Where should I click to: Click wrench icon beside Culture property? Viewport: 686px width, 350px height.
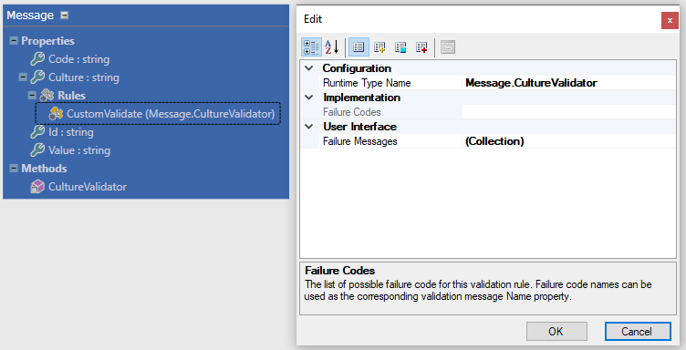coord(37,77)
